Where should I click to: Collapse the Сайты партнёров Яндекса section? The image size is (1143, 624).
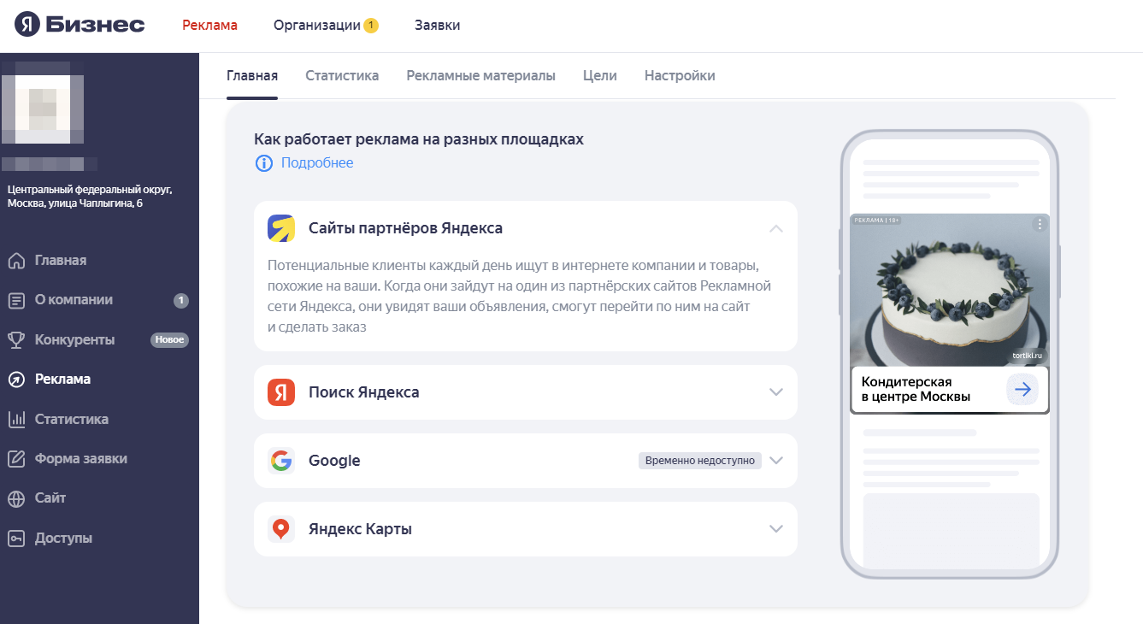[776, 228]
